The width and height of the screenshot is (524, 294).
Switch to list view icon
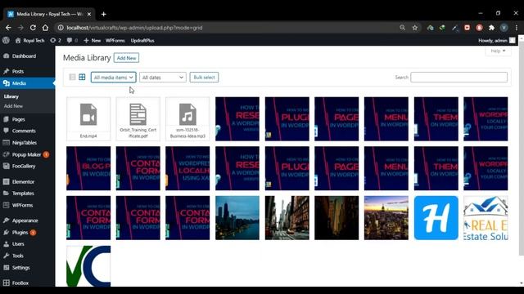coord(72,77)
